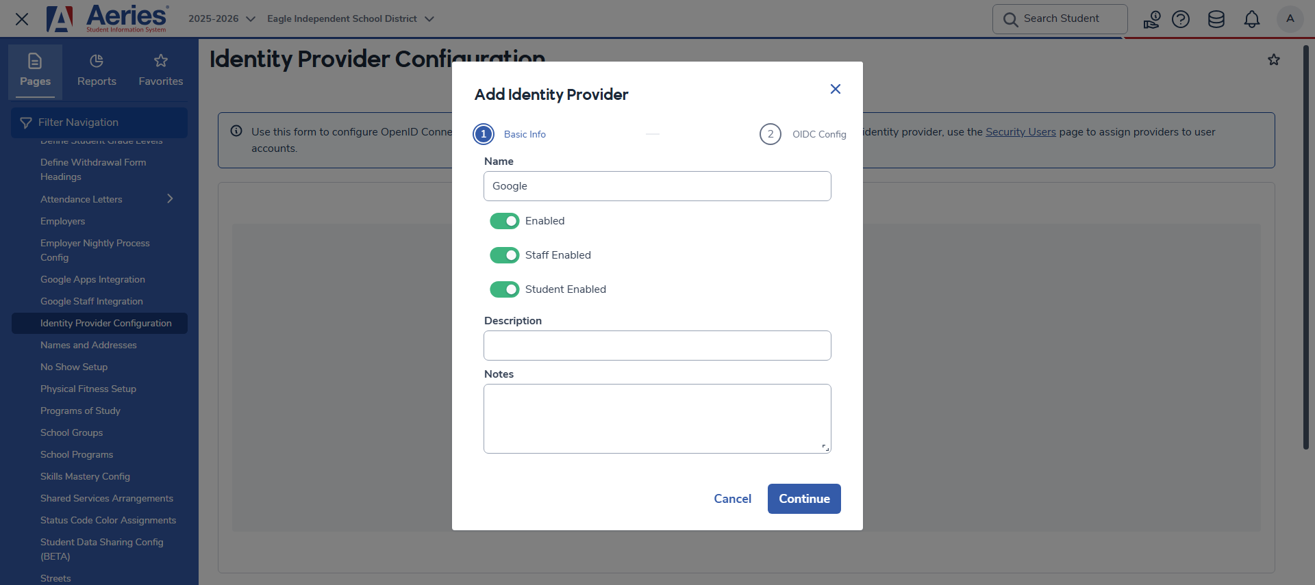Click the filter funnel in Filter Navigation
The image size is (1315, 585).
pyautogui.click(x=25, y=122)
